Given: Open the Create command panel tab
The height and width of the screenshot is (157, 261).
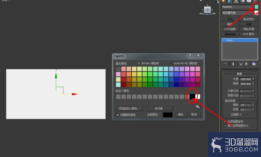Looking at the screenshot, I should (223, 1).
